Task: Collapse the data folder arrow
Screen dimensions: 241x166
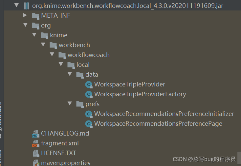Action: pos(70,74)
